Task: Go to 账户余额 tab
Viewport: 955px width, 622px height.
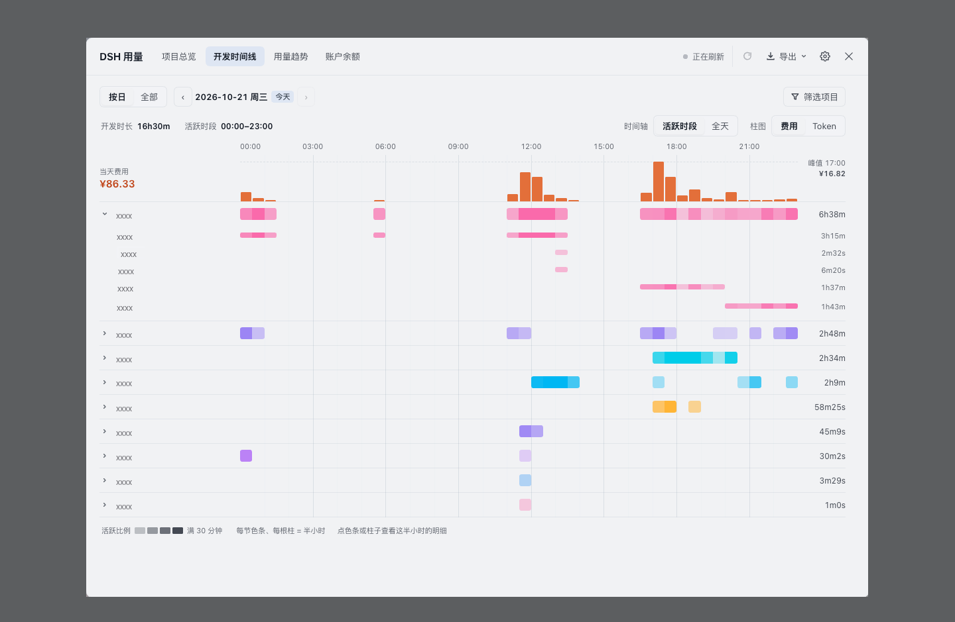Action: pyautogui.click(x=343, y=56)
